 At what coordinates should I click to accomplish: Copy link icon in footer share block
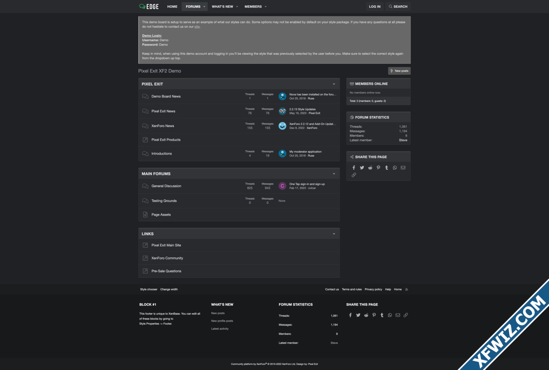click(x=406, y=315)
